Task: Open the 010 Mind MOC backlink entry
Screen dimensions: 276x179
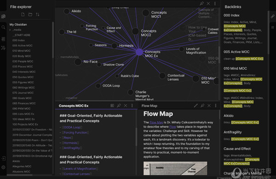Action: coord(235,68)
